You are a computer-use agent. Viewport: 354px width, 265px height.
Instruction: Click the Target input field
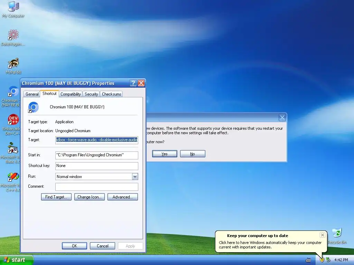click(97, 140)
